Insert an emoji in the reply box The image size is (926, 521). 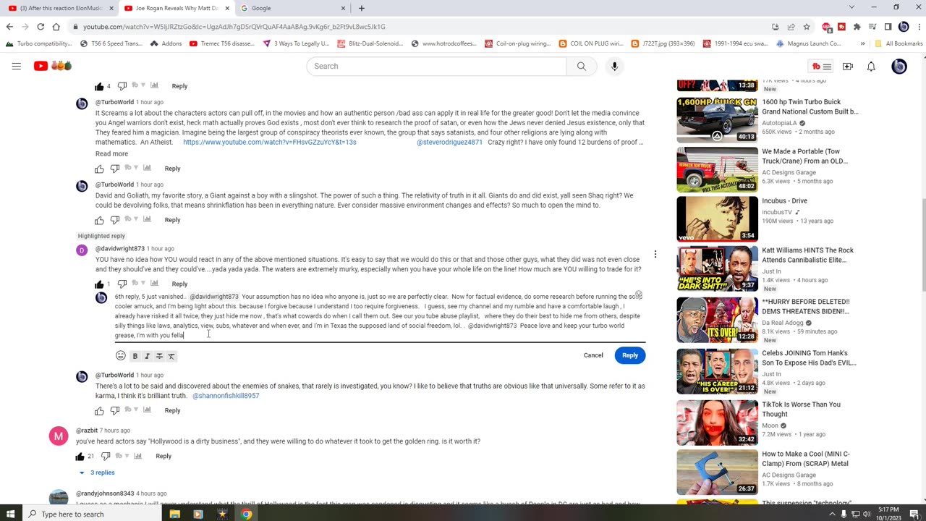click(121, 355)
